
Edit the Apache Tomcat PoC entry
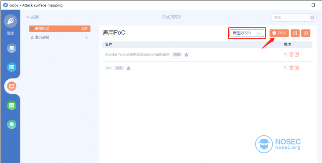tap(297, 55)
